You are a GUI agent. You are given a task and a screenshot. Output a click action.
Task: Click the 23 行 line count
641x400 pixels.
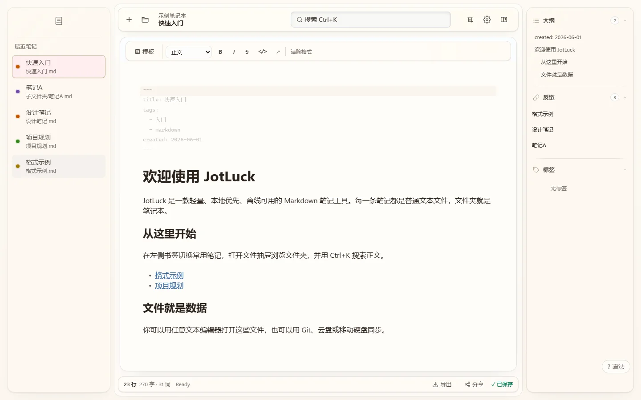[130, 384]
